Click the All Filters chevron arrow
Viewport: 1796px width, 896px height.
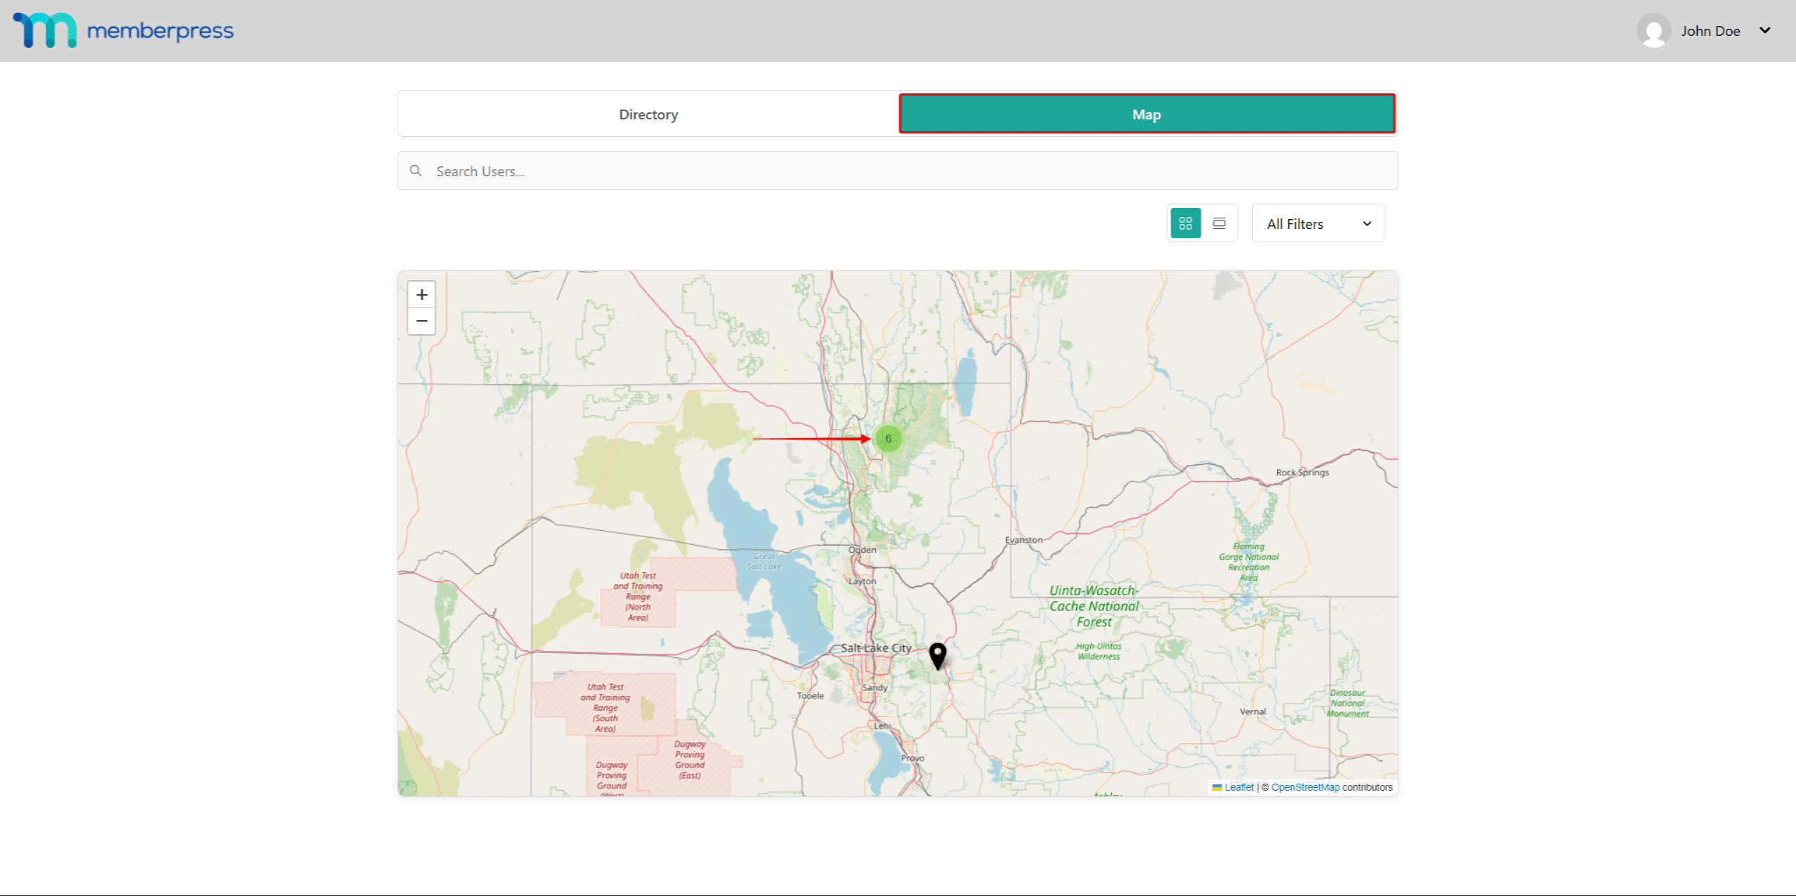tap(1366, 223)
